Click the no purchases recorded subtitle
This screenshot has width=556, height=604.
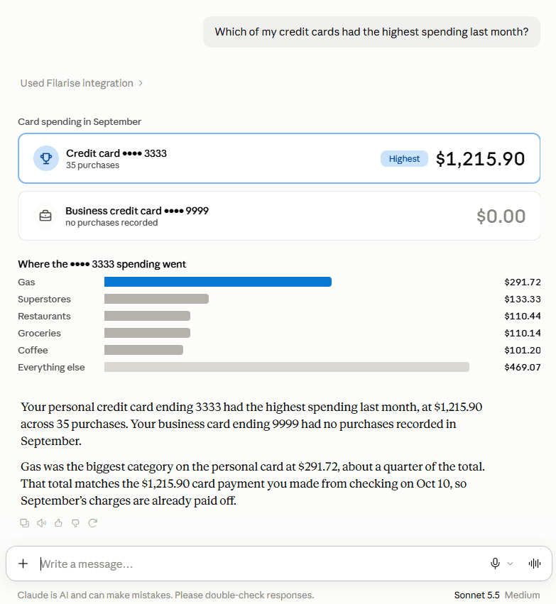(111, 223)
